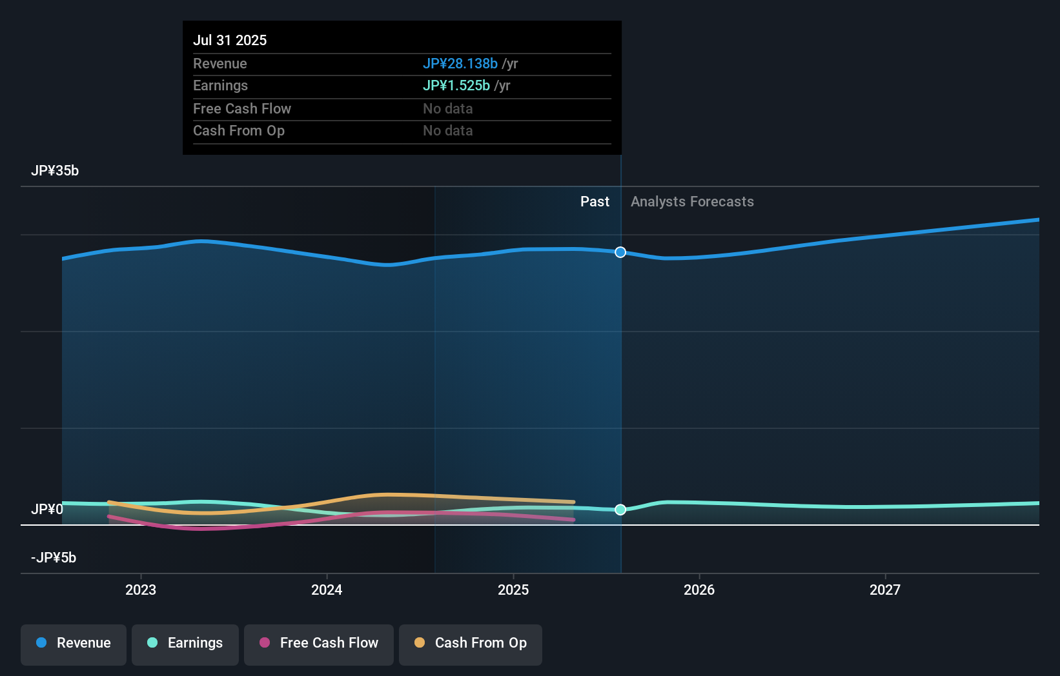The height and width of the screenshot is (676, 1060).
Task: Click the pink Free Cash Flow dot icon
Action: pos(264,643)
